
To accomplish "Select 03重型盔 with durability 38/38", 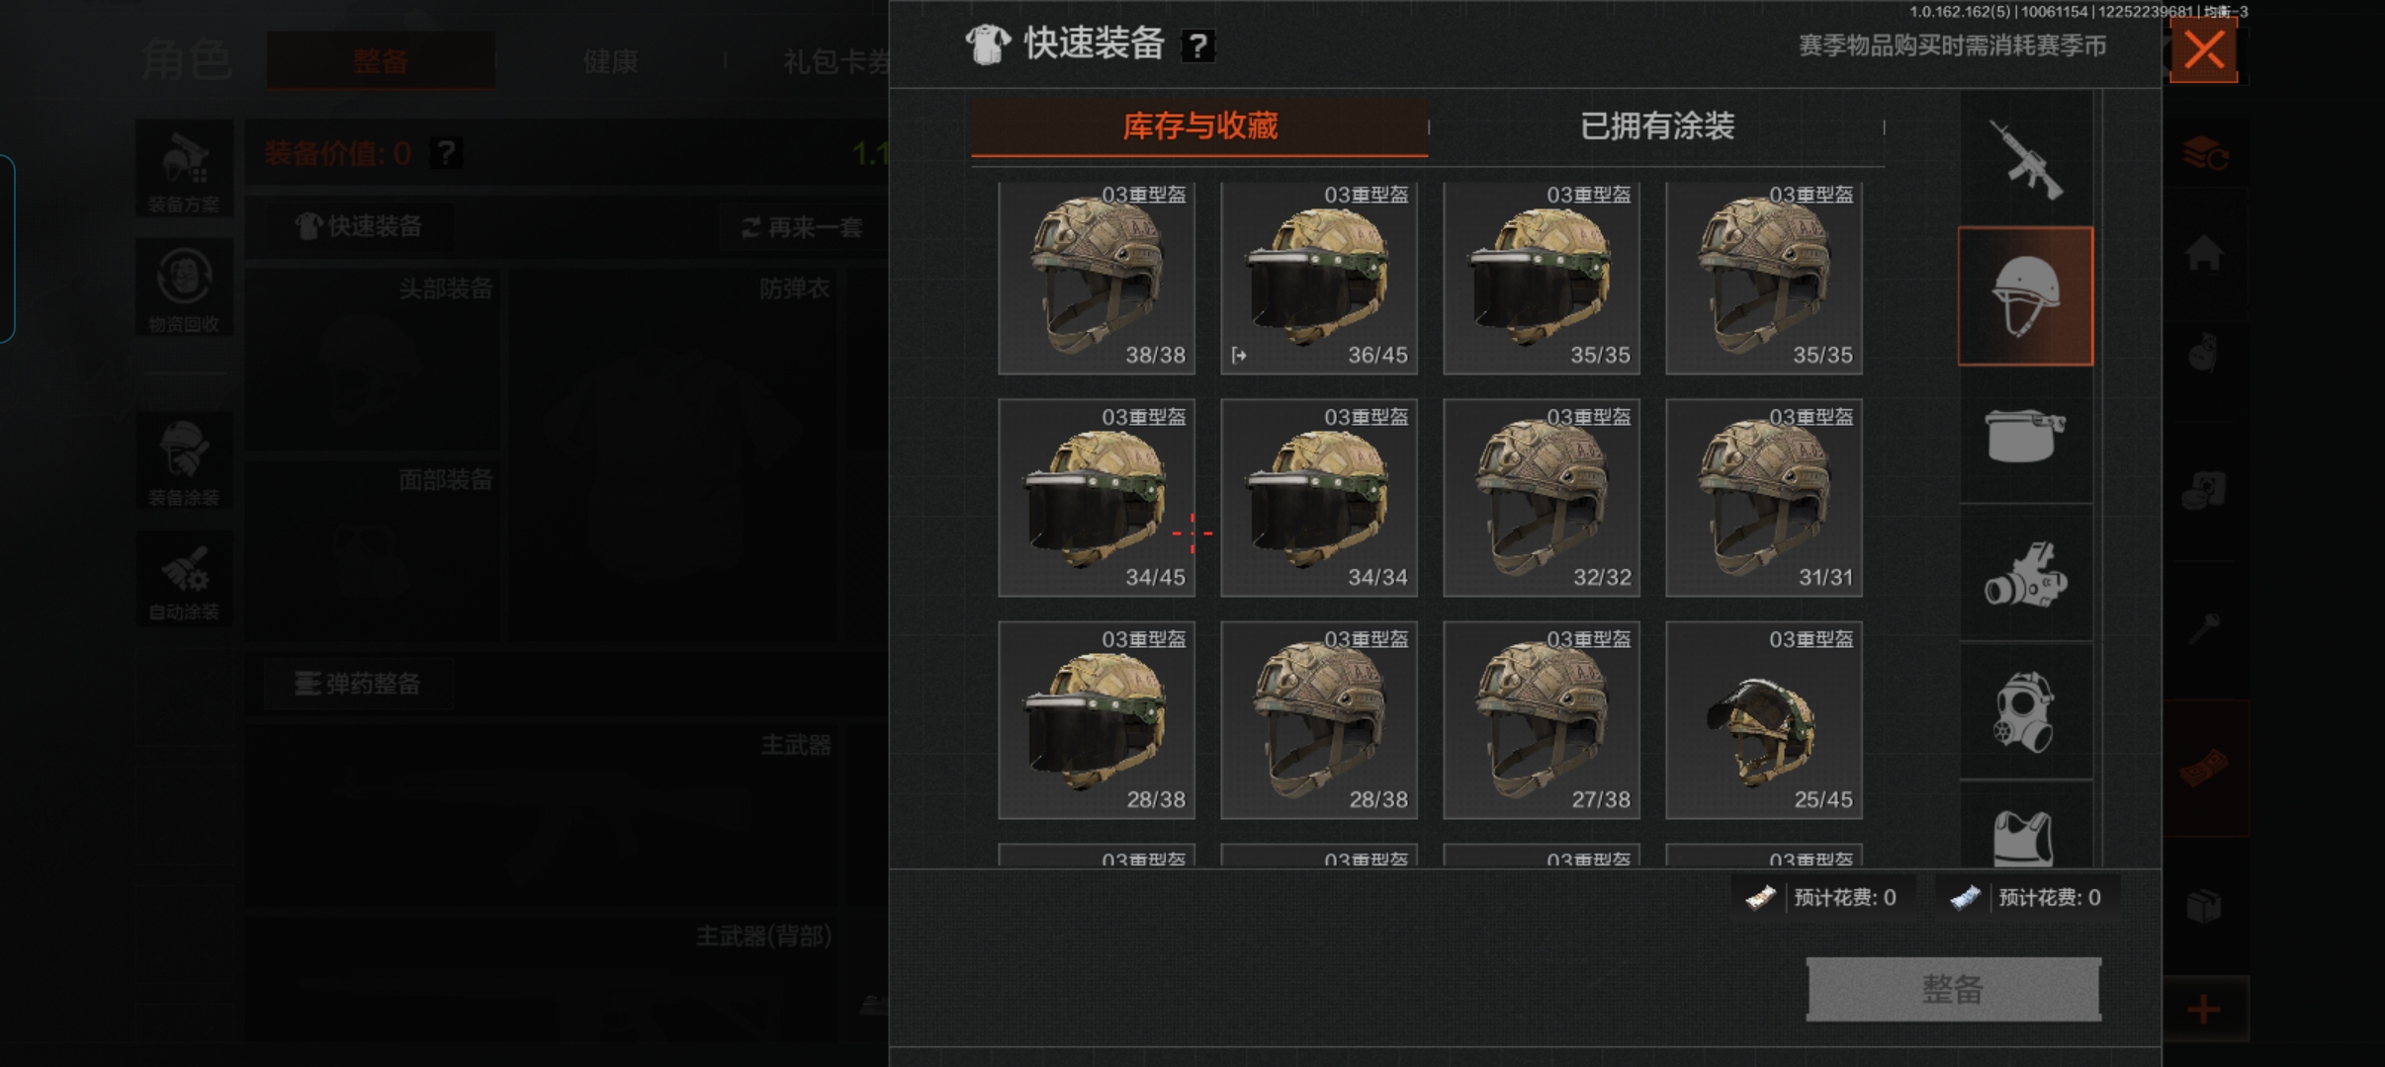I will (1097, 278).
